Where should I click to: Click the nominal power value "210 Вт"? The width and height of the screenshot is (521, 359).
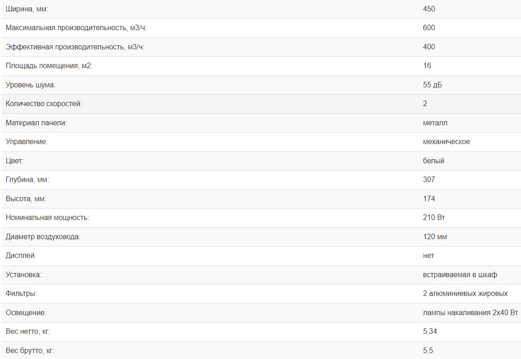coord(434,218)
